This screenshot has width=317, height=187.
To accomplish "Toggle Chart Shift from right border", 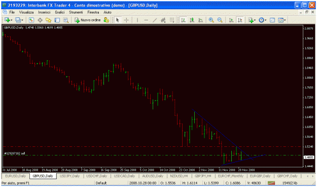I will pos(239,20).
